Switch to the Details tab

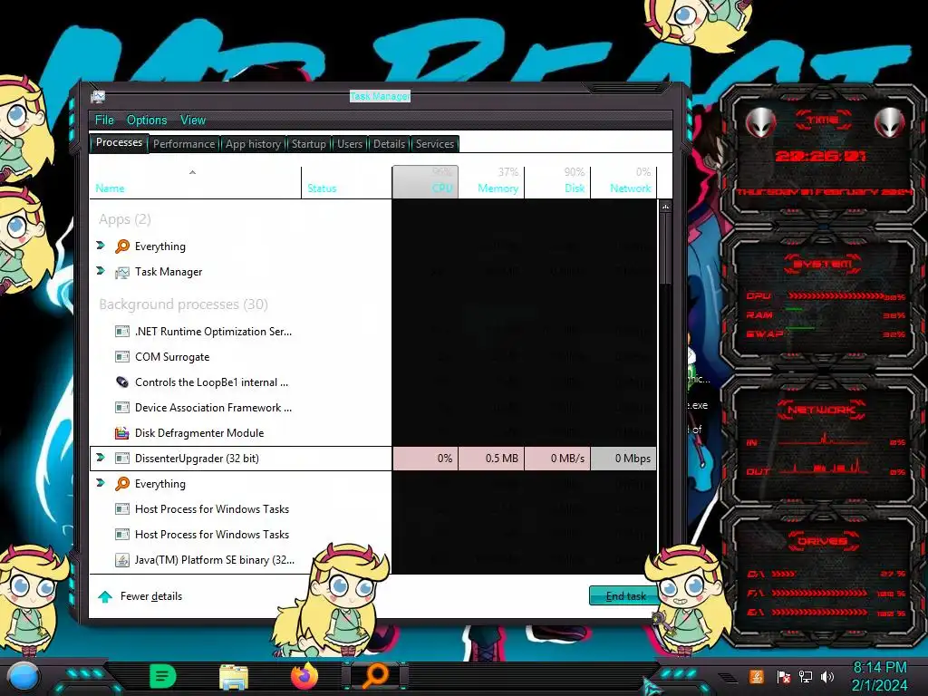389,144
